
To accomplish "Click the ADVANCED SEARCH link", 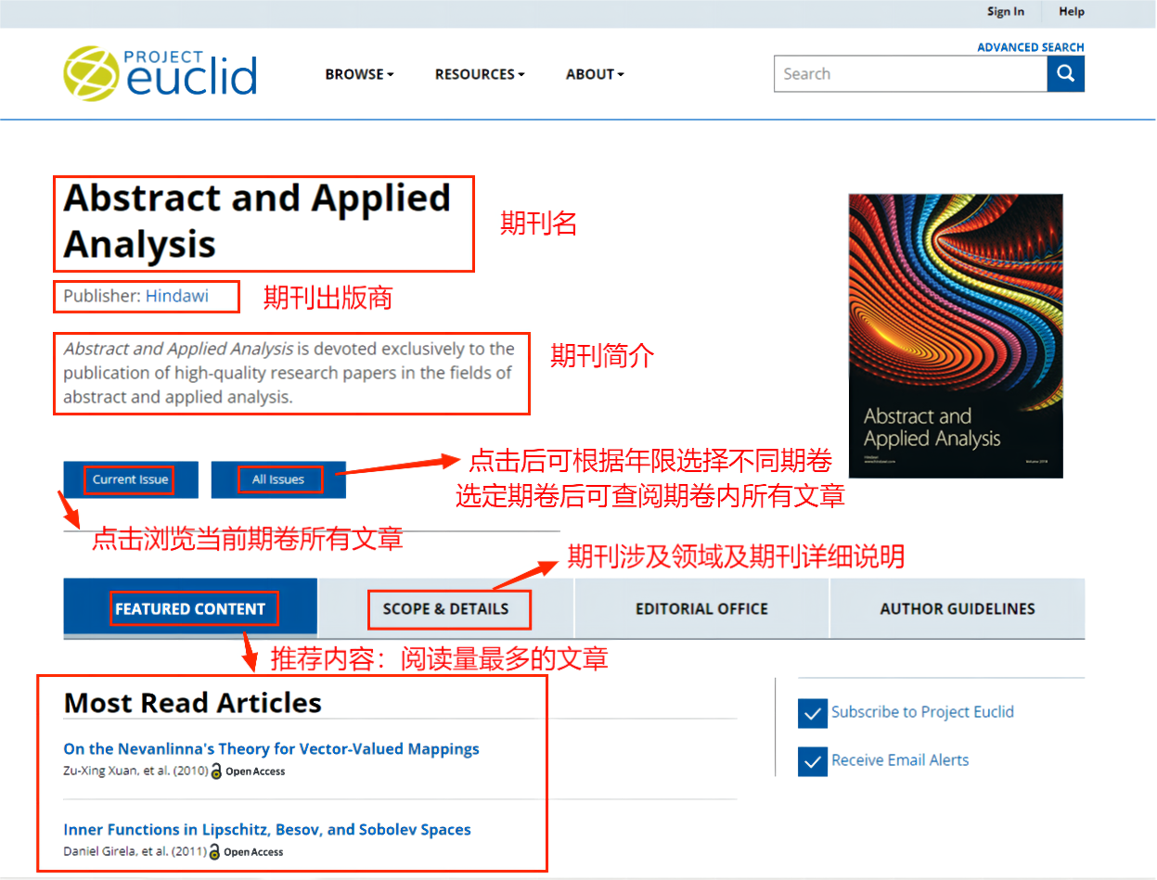I will 1030,47.
